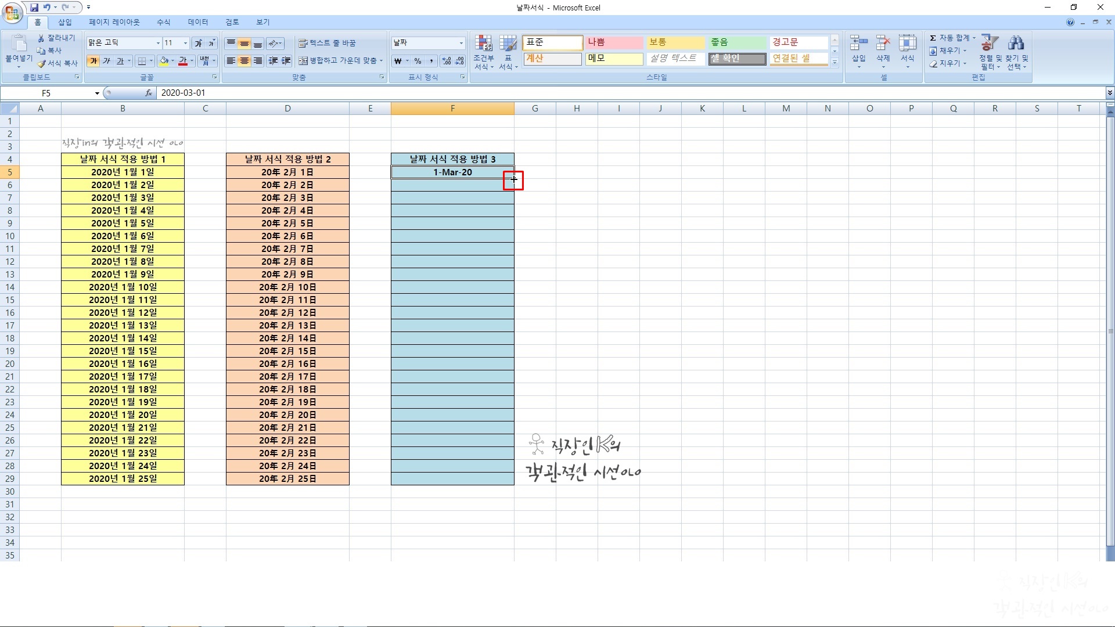Toggle italic formatting button
Image resolution: width=1115 pixels, height=627 pixels.
107,61
